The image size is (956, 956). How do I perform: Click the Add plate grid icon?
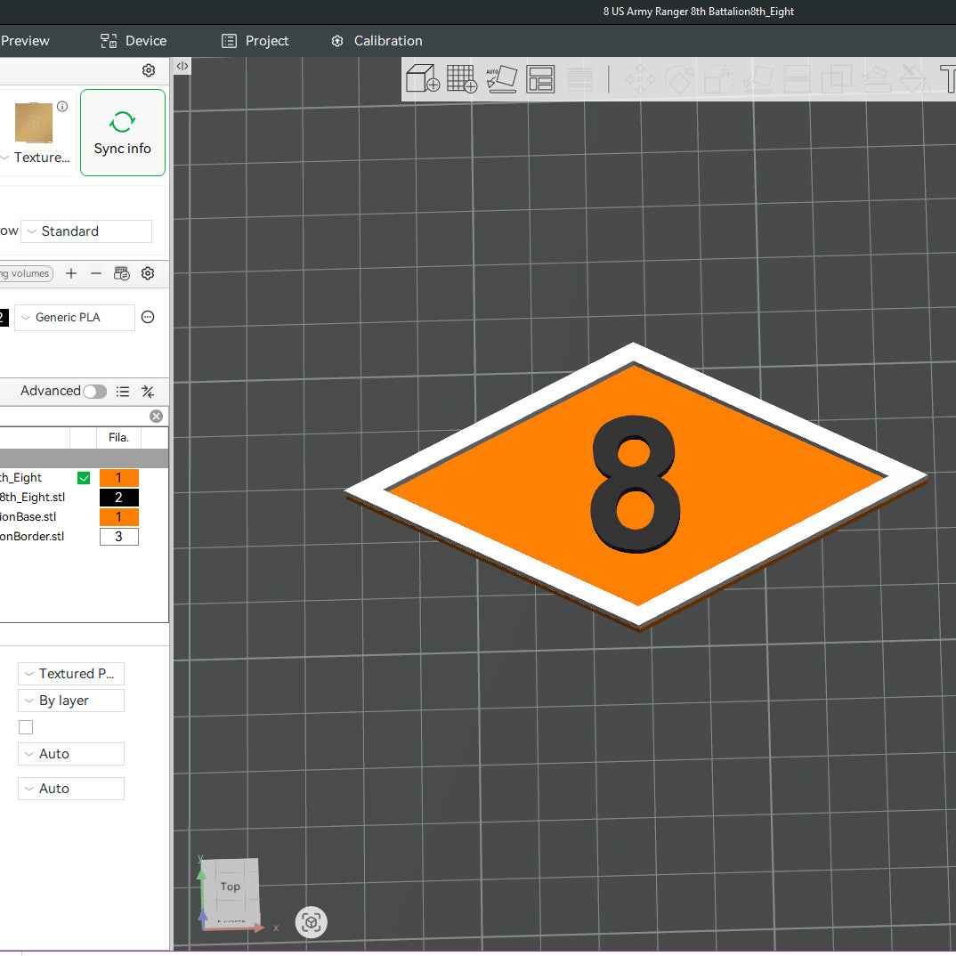tap(462, 79)
